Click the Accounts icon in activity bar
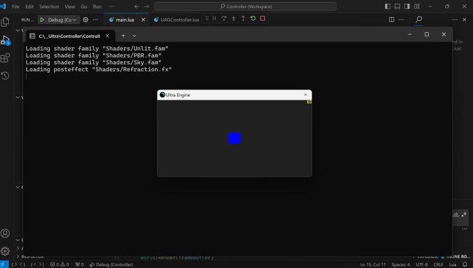The image size is (473, 268). click(5, 233)
